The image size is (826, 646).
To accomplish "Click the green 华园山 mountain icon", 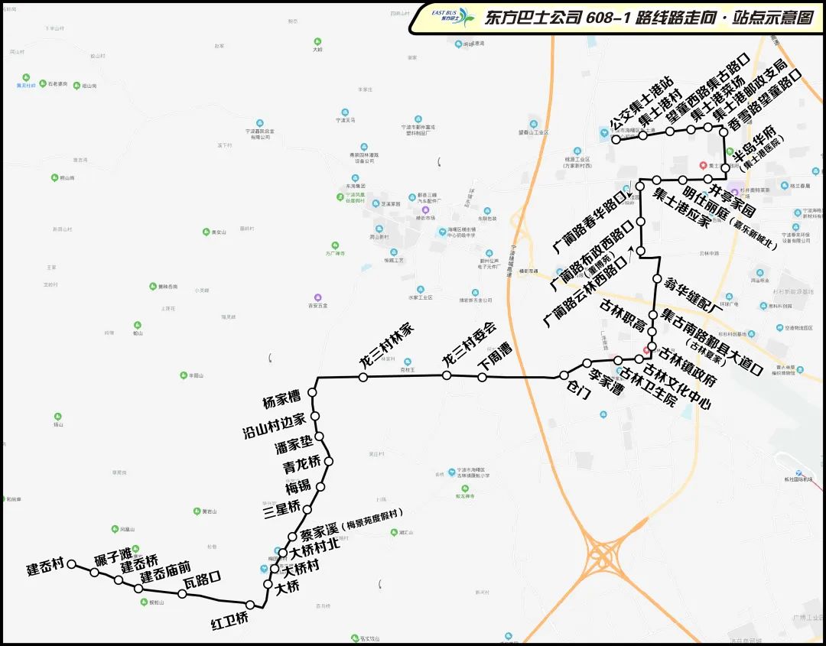I will click(x=182, y=375).
